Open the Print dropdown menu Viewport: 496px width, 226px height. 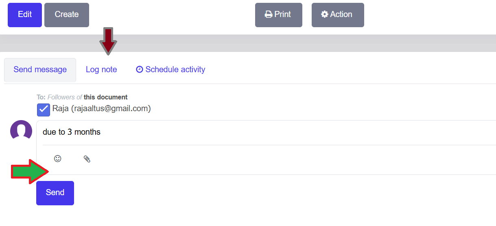pyautogui.click(x=279, y=15)
